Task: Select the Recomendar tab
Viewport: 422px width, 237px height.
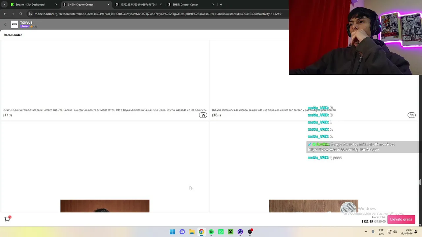Action: coord(13,35)
